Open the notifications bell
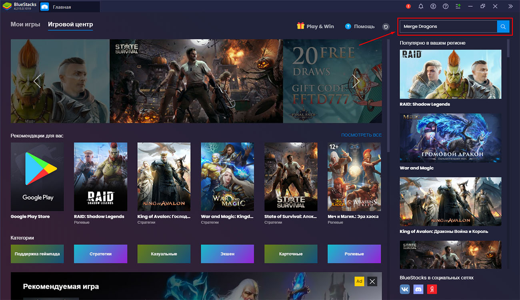 click(x=421, y=6)
